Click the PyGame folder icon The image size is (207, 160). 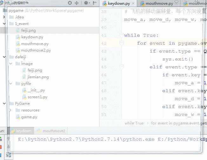point(11,104)
